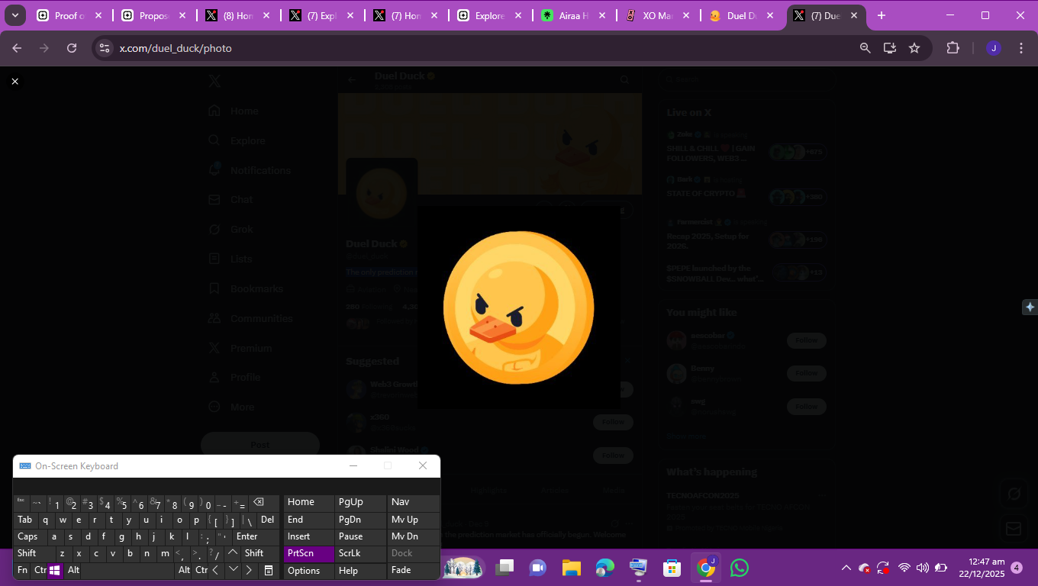
Task: Close the profile photo overlay
Action: click(x=15, y=81)
